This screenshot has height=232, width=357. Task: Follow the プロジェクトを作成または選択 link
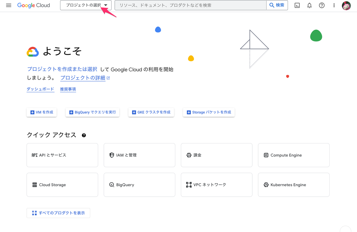coord(62,69)
